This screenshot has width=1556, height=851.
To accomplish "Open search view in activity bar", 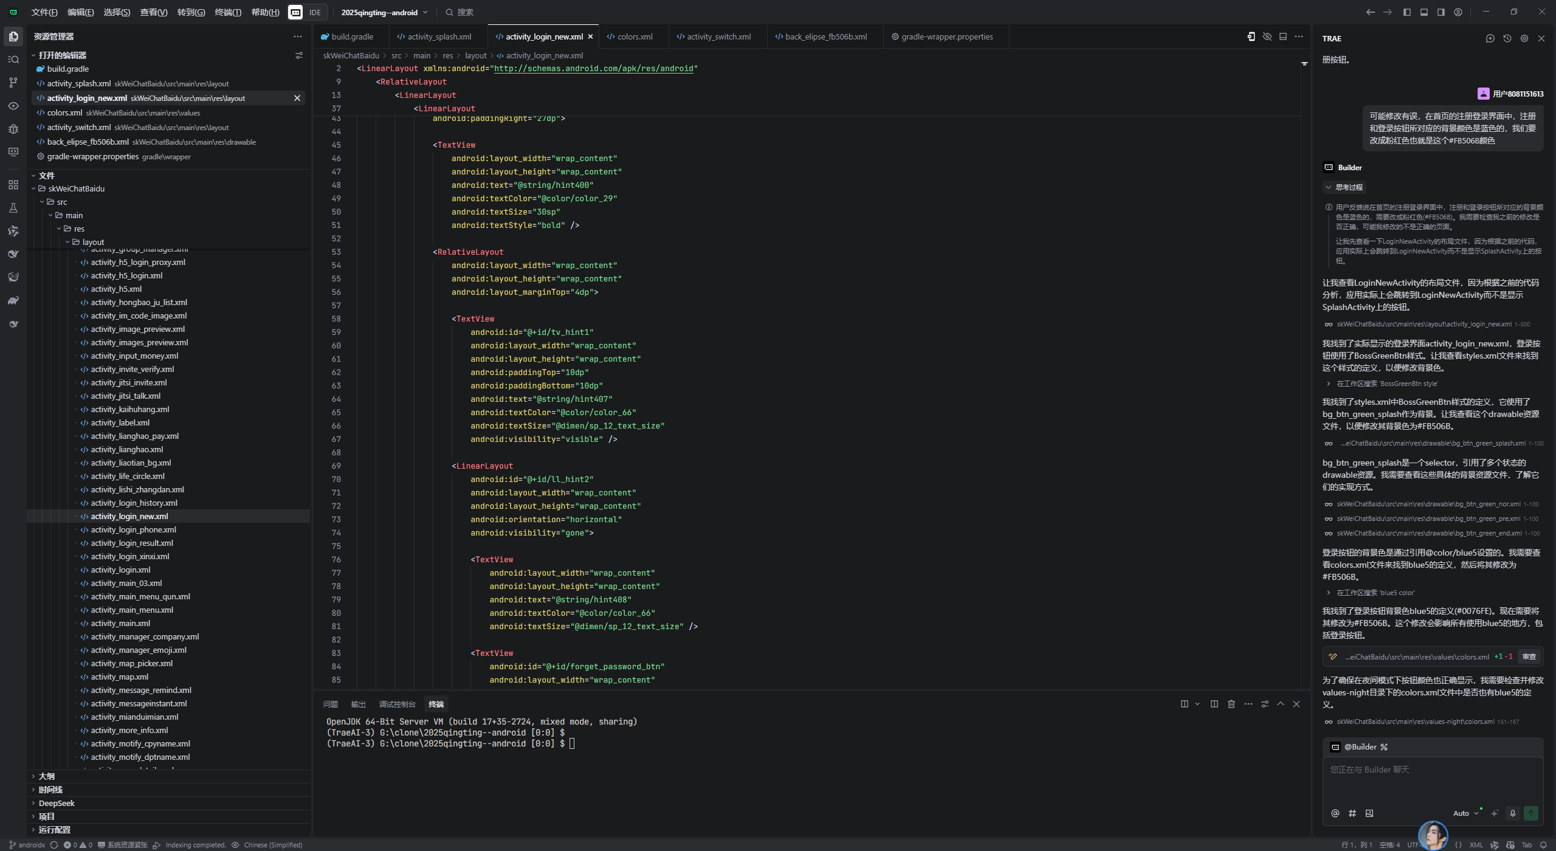I will (13, 60).
